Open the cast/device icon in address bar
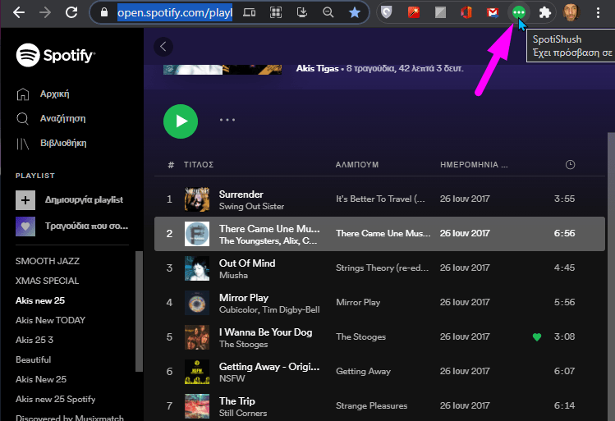This screenshot has width=615, height=421. click(249, 12)
